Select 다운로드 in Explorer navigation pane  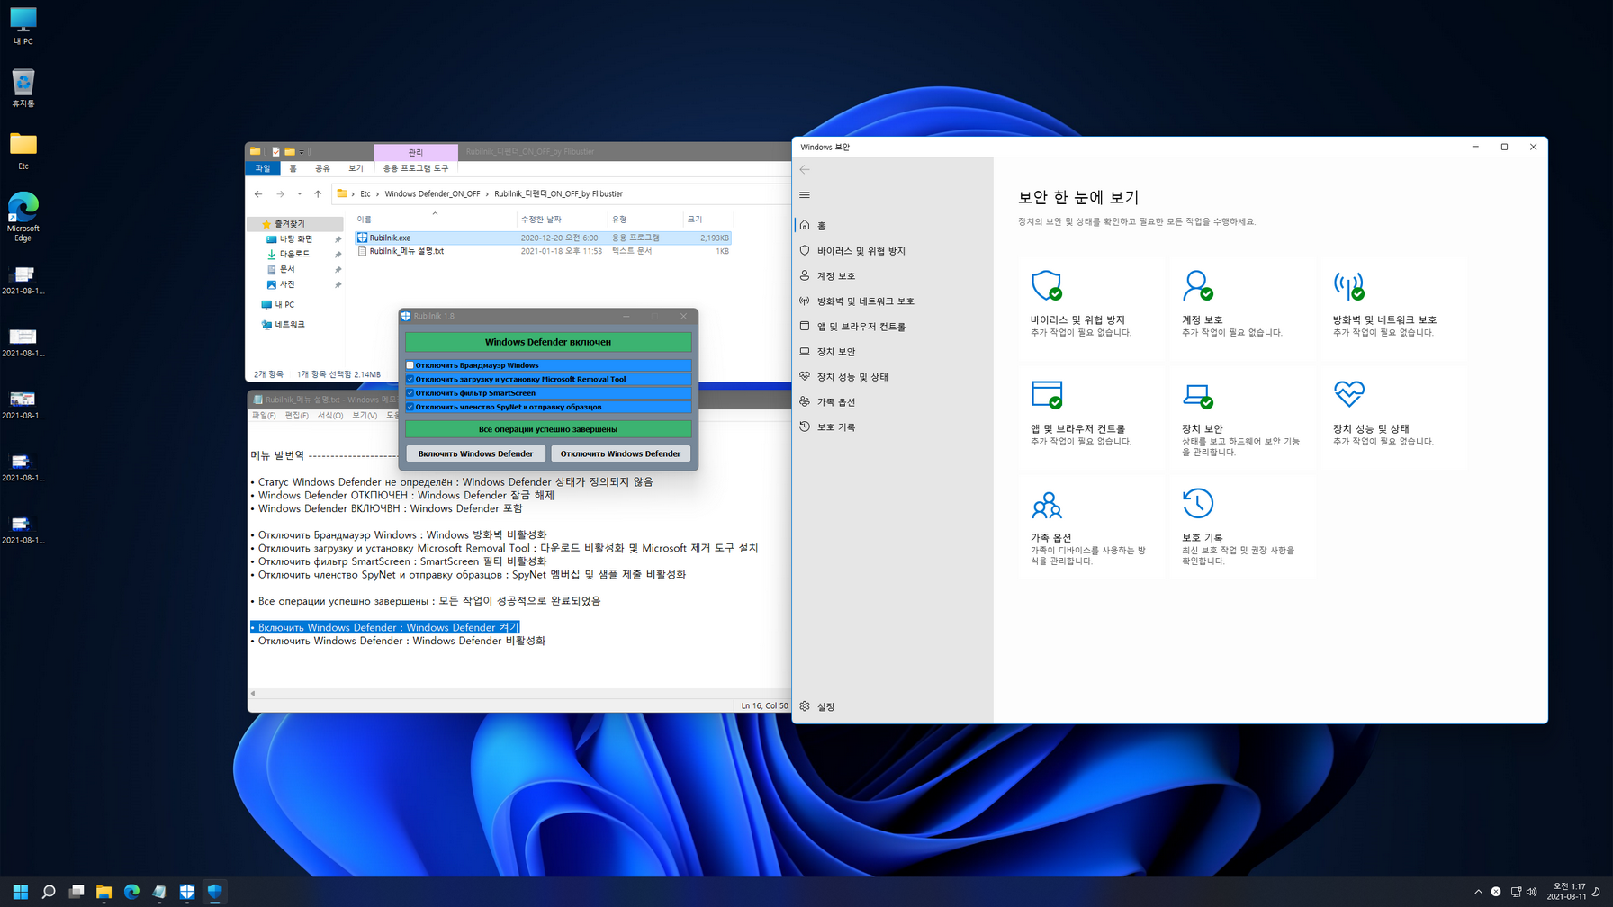click(294, 255)
